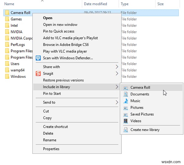Screen dimensions: 184x165
Task: Select Share with menu entry text
Action: [52, 67]
